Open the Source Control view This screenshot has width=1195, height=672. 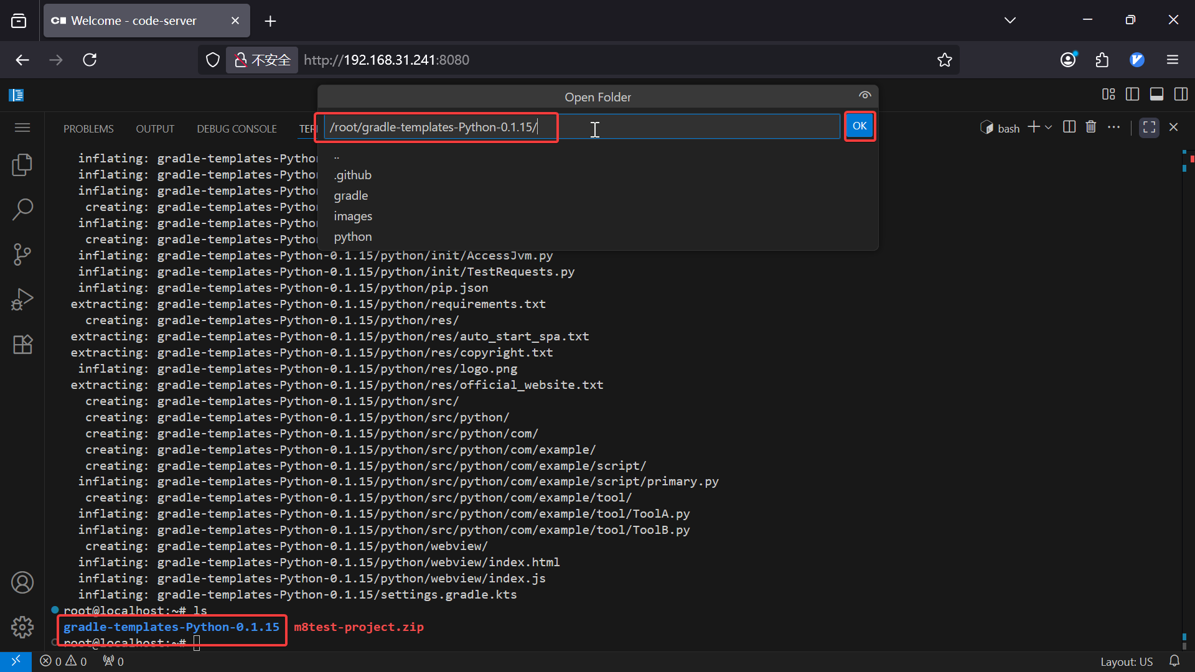pyautogui.click(x=22, y=254)
